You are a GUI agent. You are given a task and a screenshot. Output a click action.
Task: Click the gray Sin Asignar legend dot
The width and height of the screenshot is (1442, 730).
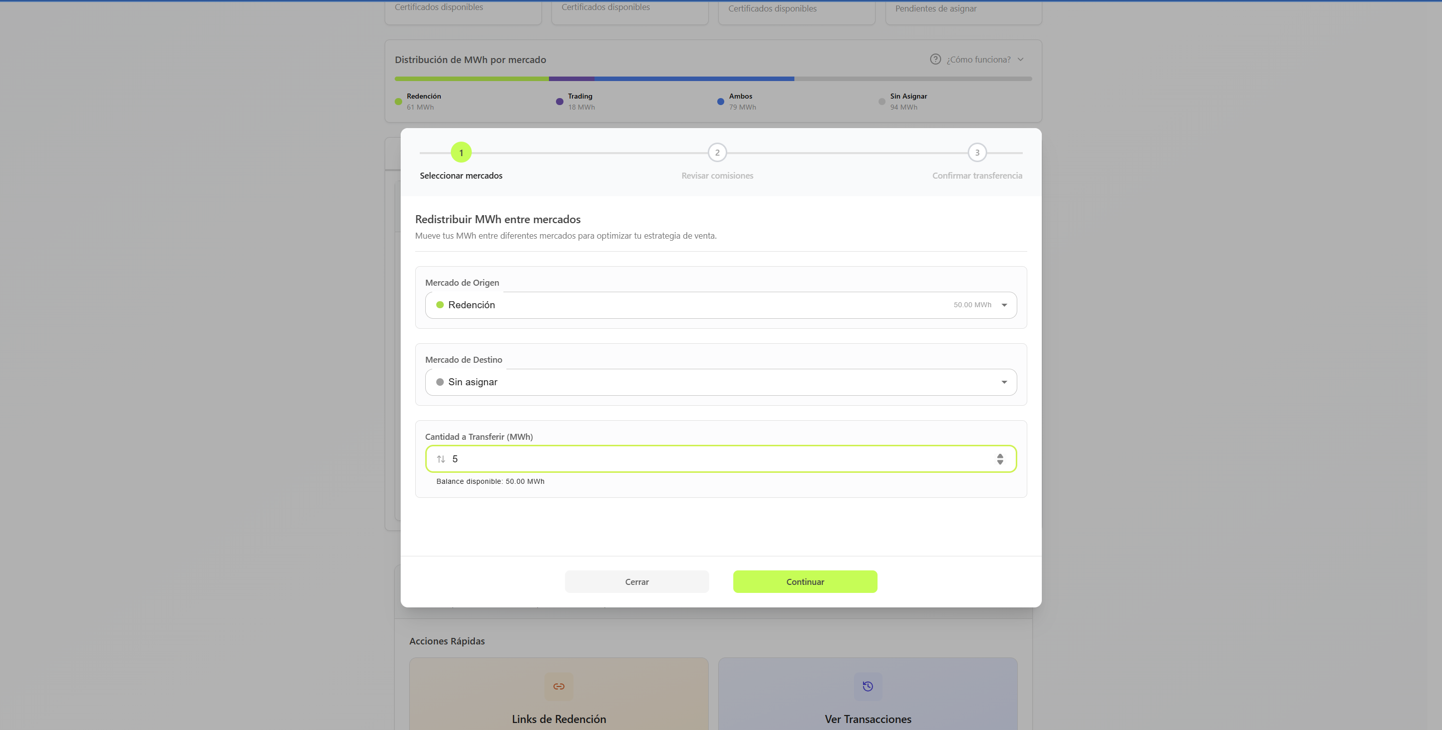click(882, 102)
